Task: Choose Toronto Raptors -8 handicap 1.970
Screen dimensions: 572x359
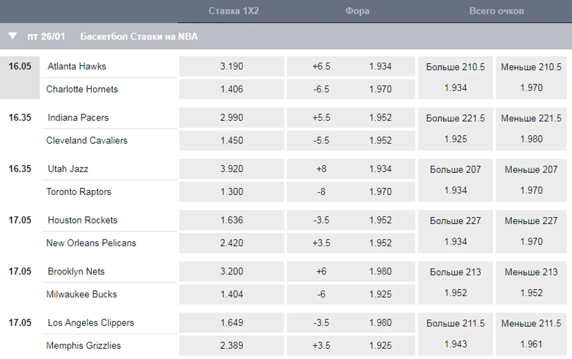Action: click(351, 192)
